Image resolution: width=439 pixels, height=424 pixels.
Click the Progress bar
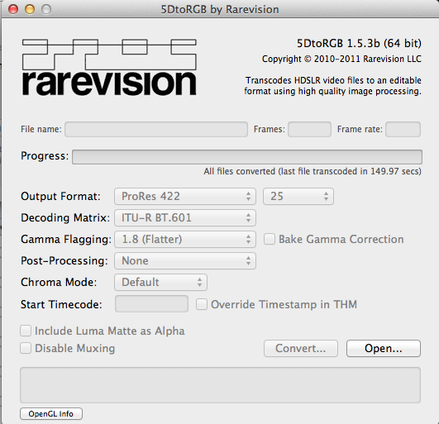[247, 157]
